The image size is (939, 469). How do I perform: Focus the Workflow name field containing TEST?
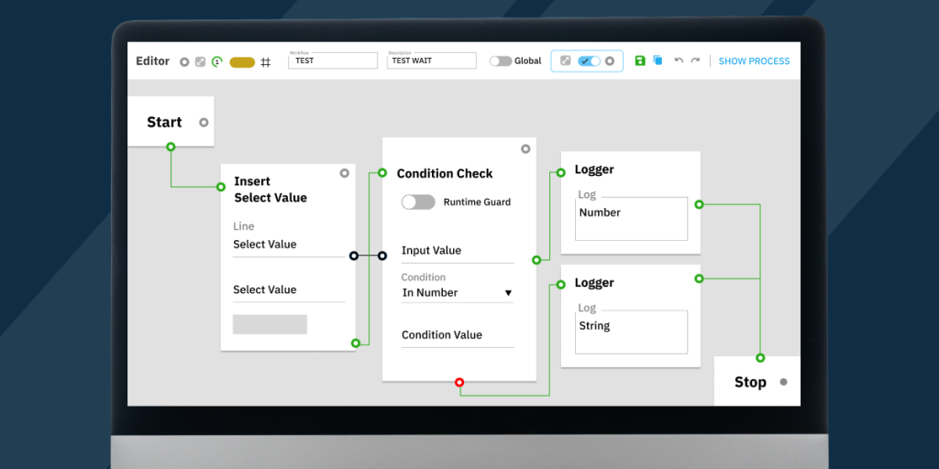coord(333,60)
